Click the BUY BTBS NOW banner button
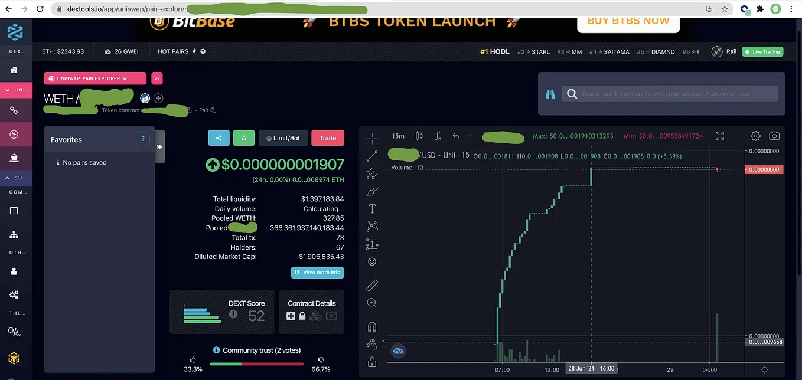The width and height of the screenshot is (802, 380). point(628,21)
